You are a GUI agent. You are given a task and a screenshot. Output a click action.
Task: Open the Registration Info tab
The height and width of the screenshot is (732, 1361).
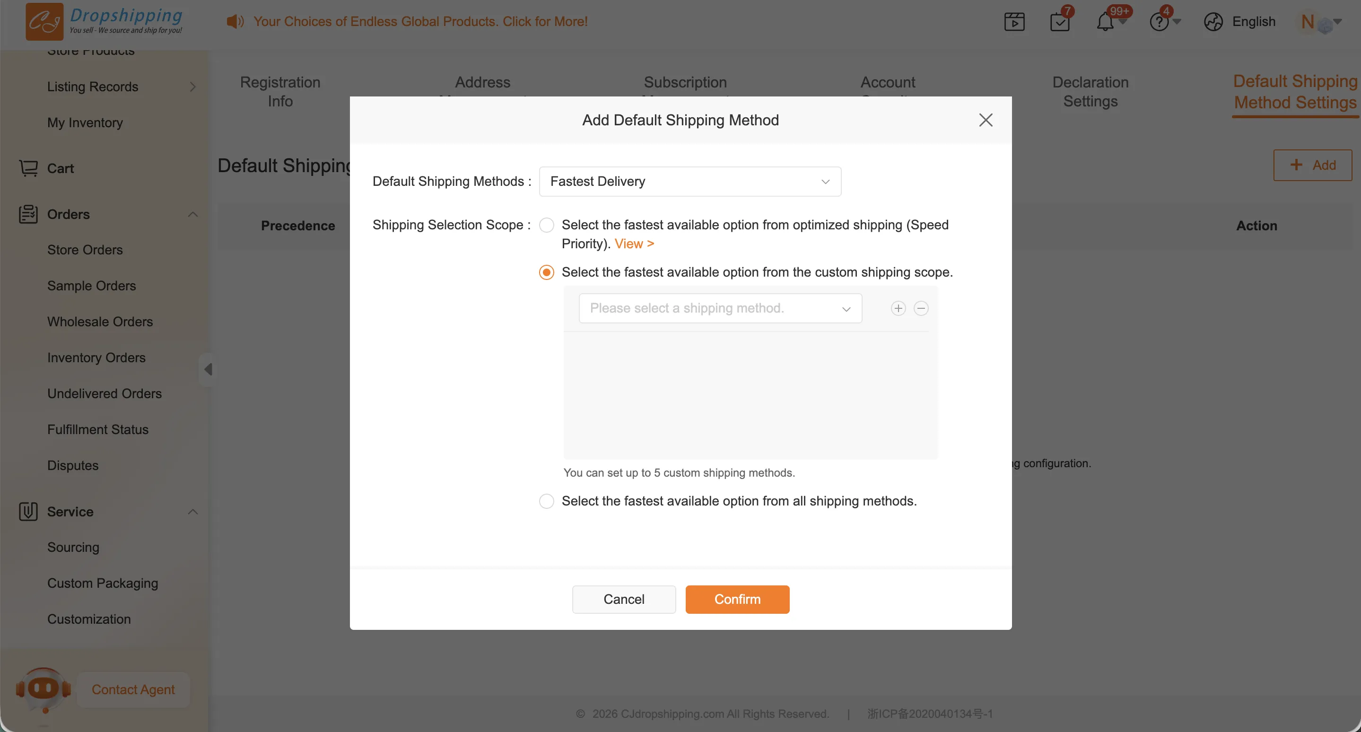click(x=280, y=91)
